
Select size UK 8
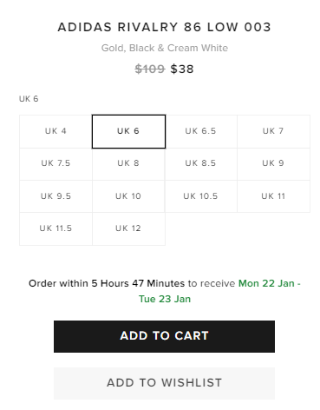128,164
